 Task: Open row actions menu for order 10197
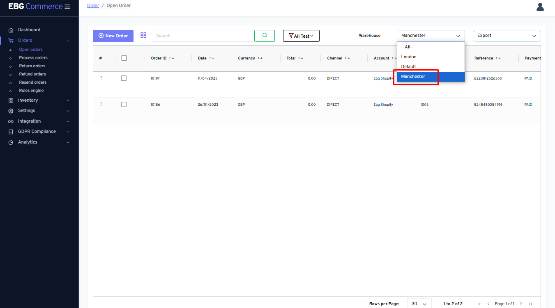point(101,78)
